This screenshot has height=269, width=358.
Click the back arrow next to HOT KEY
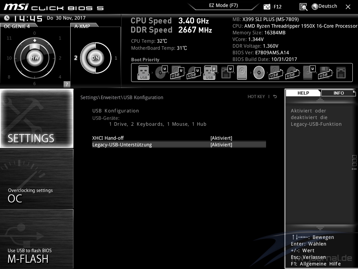tap(275, 97)
